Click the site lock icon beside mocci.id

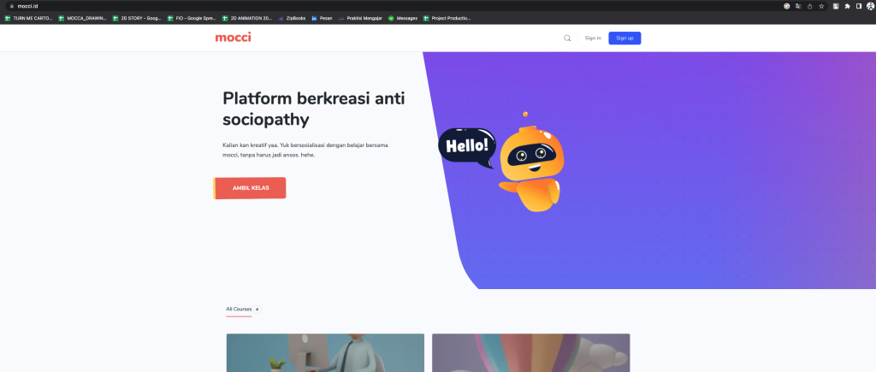[11, 6]
